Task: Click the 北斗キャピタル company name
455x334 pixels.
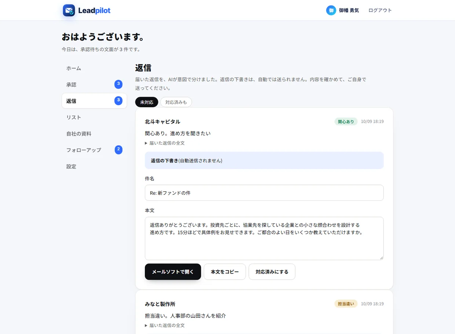Action: (x=162, y=122)
